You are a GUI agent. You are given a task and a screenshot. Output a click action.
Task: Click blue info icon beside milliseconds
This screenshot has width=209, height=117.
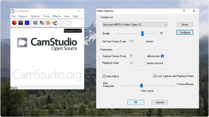point(162,56)
